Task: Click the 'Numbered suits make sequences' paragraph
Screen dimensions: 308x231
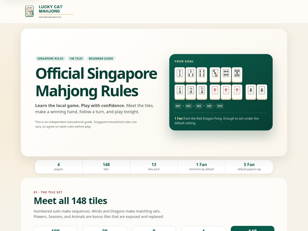Action: pyautogui.click(x=99, y=214)
